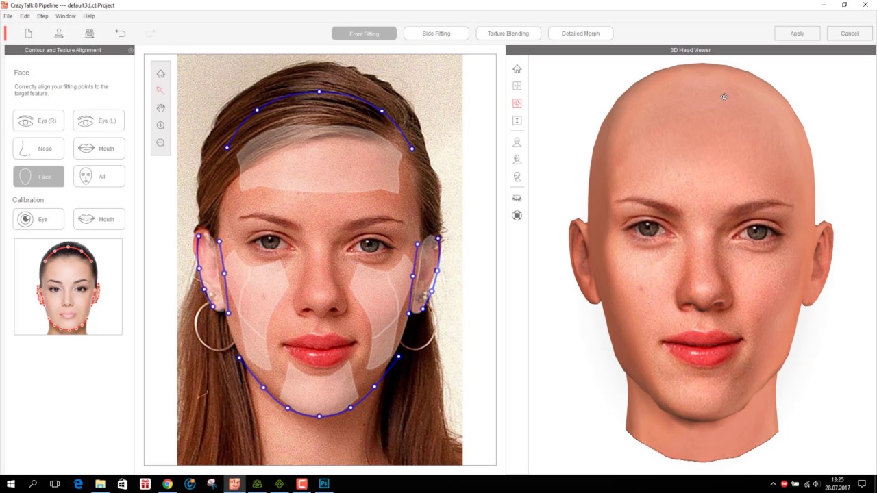Click the Mouth calibration button
This screenshot has width=877, height=493.
pyautogui.click(x=99, y=219)
